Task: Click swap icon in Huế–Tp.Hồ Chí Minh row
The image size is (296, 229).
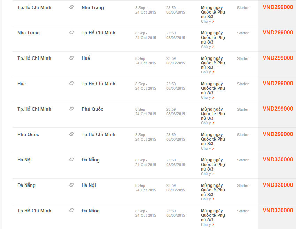Action: [x=71, y=83]
